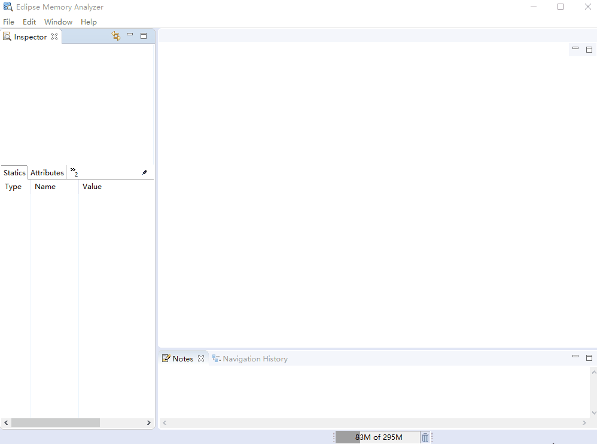Screen dimensions: 597x444
Task: Minimize the Notes panel
Action: coord(575,357)
